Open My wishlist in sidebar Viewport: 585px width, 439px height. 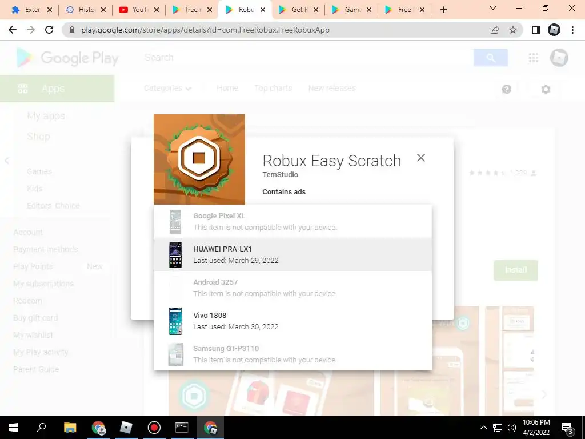(x=33, y=335)
